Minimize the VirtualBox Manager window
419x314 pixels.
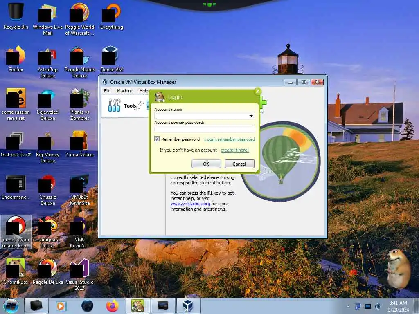pyautogui.click(x=290, y=82)
